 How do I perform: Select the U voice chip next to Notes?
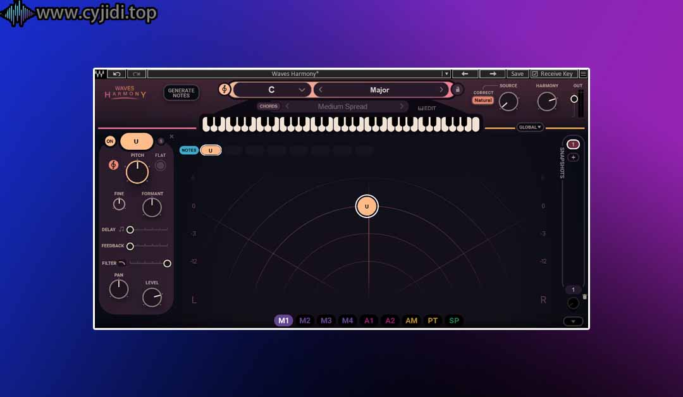(x=211, y=150)
